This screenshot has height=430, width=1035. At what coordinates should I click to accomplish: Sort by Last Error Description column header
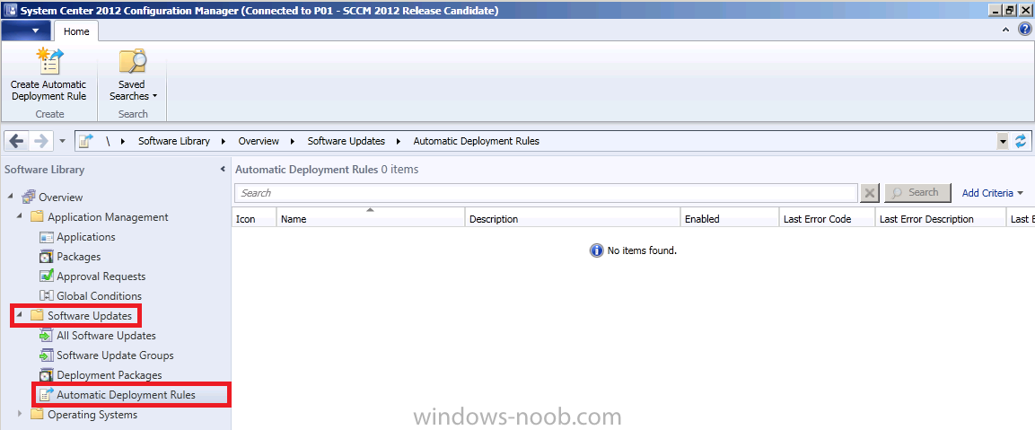942,219
